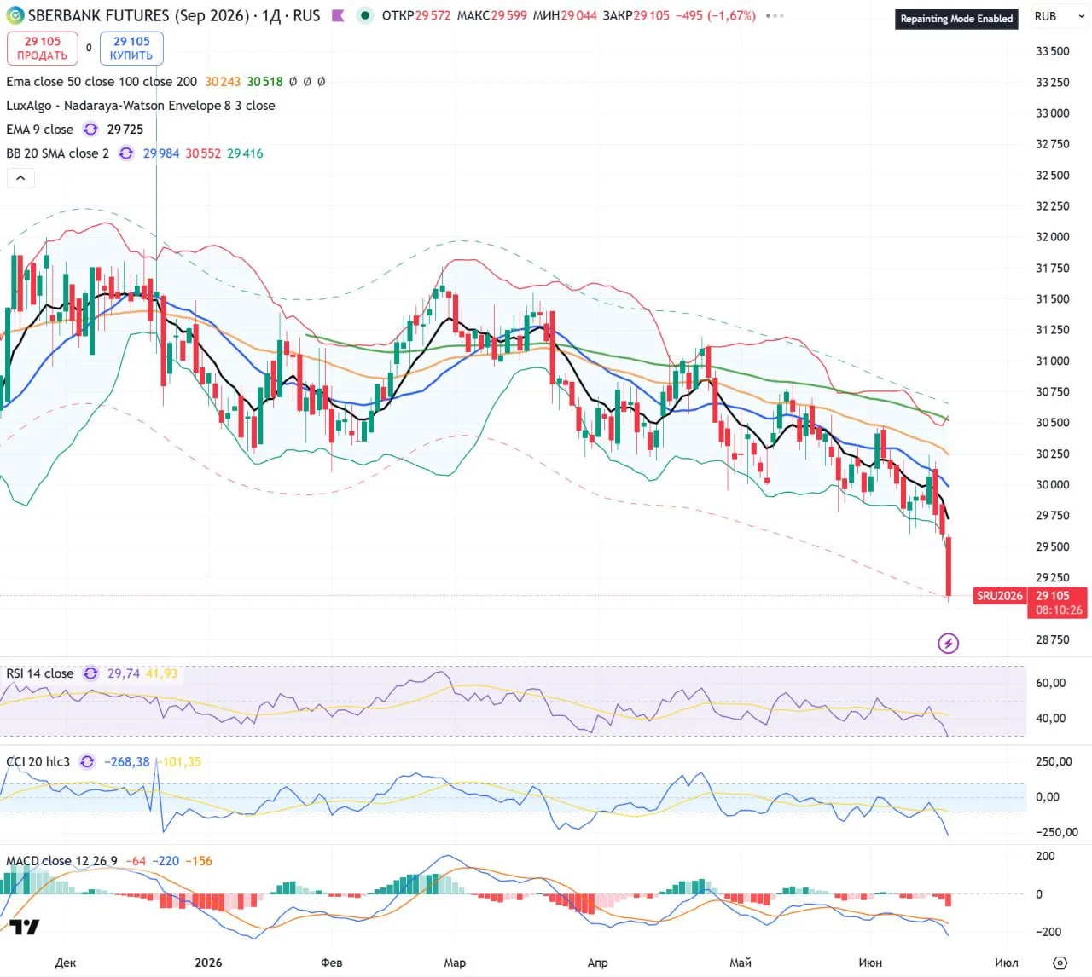
Task: Select the Ema close 50 close 100 close 200 legend
Action: 102,82
